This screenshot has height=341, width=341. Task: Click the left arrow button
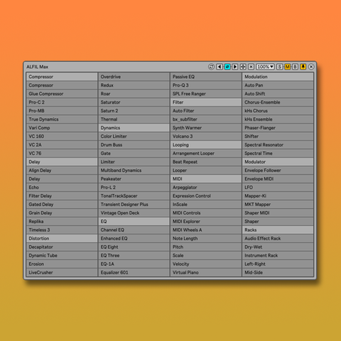[220, 67]
